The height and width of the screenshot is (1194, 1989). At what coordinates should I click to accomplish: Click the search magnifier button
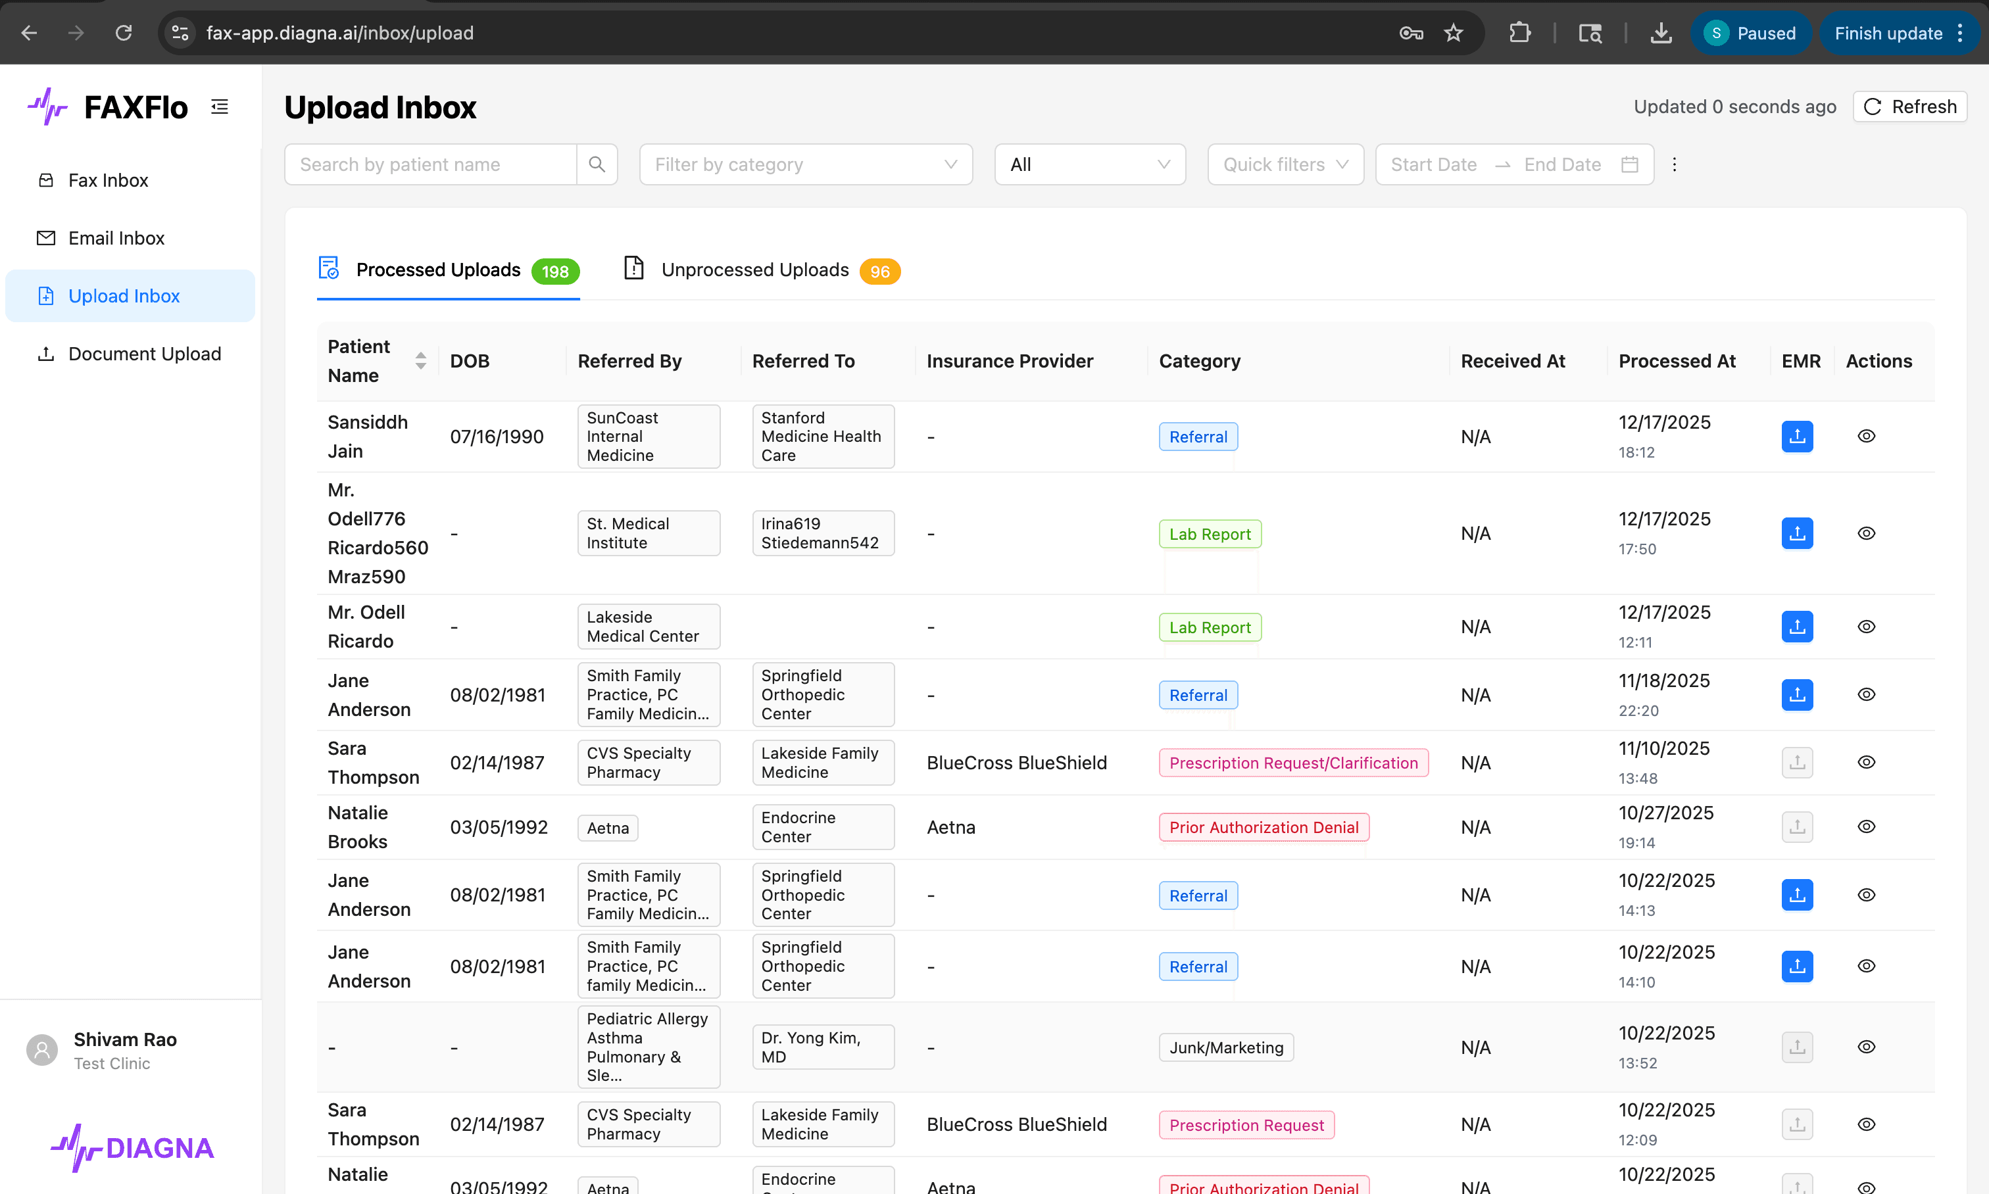(597, 164)
